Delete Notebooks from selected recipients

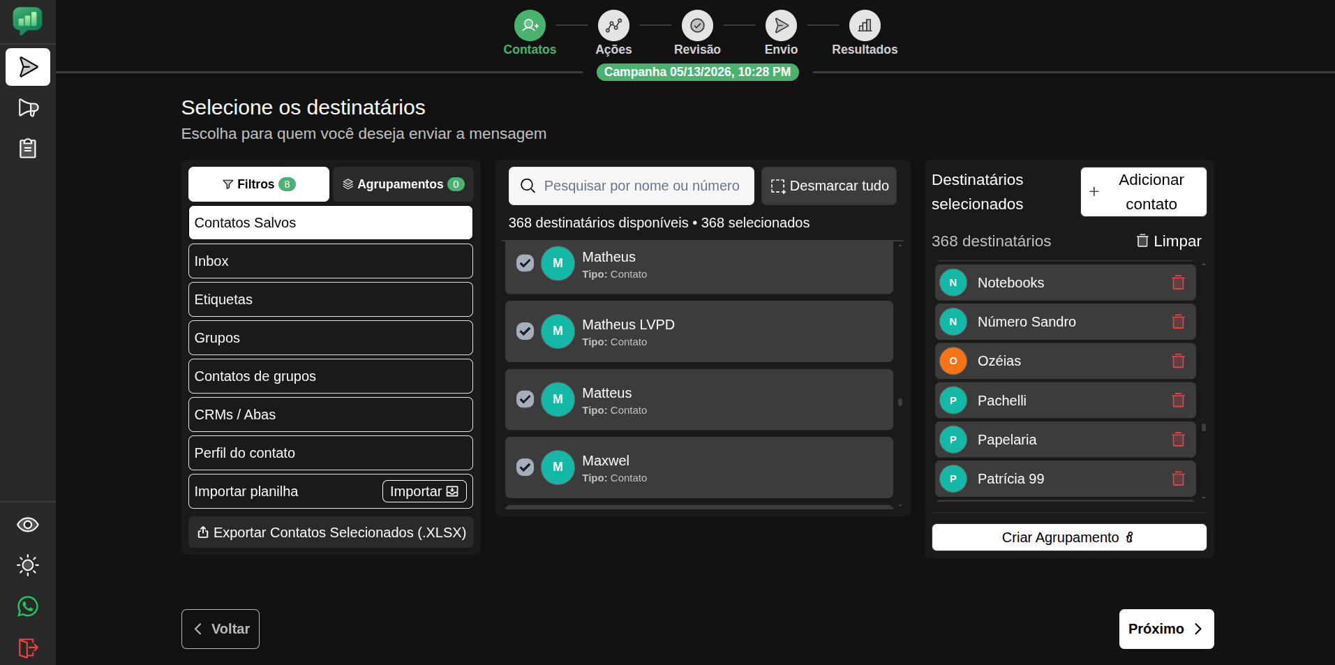click(1178, 283)
